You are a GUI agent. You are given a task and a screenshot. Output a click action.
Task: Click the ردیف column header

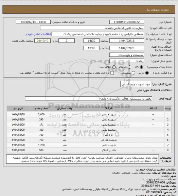click(168, 108)
